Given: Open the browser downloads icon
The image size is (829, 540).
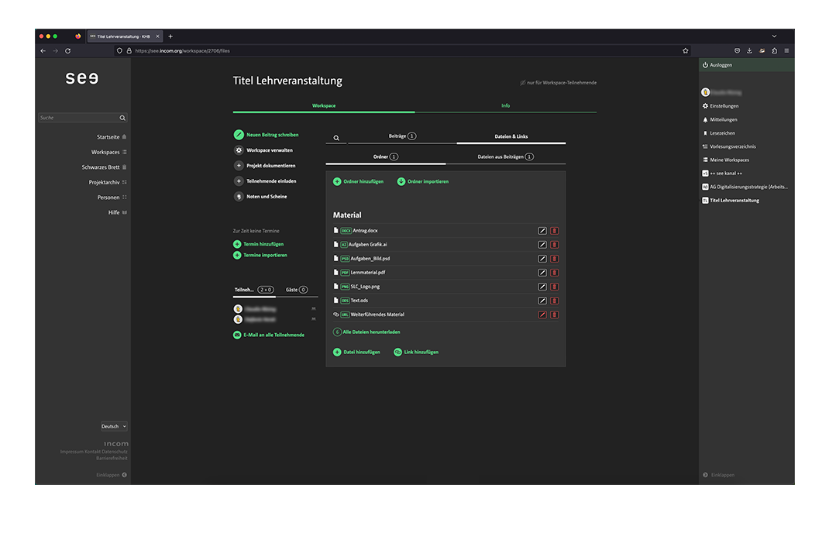Looking at the screenshot, I should tap(749, 51).
